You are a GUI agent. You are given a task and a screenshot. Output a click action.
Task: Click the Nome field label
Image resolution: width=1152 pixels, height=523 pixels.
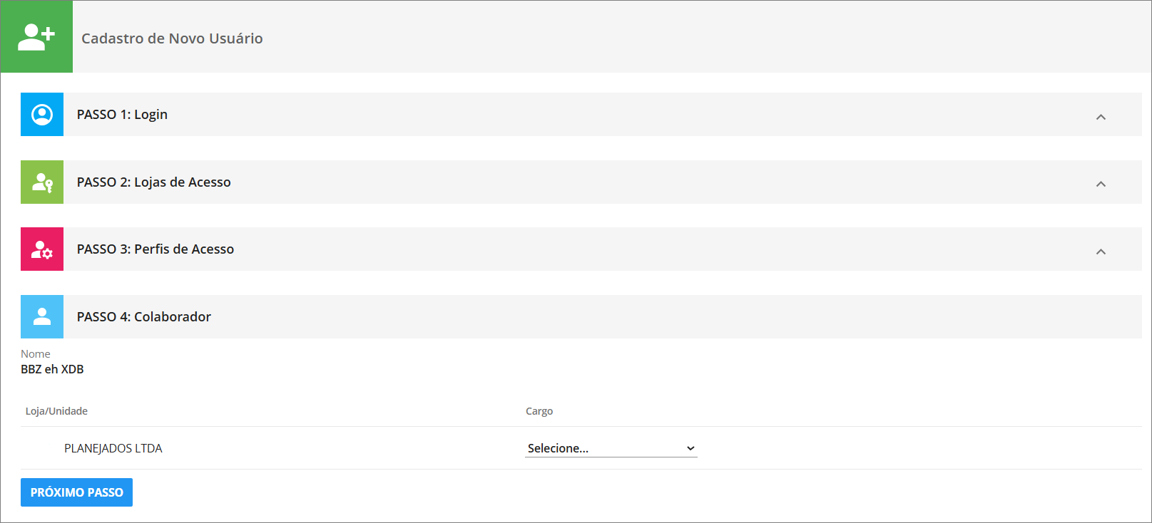(x=36, y=354)
